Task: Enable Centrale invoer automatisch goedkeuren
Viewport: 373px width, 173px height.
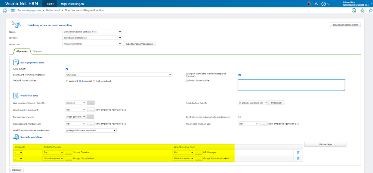Action: click(240, 117)
